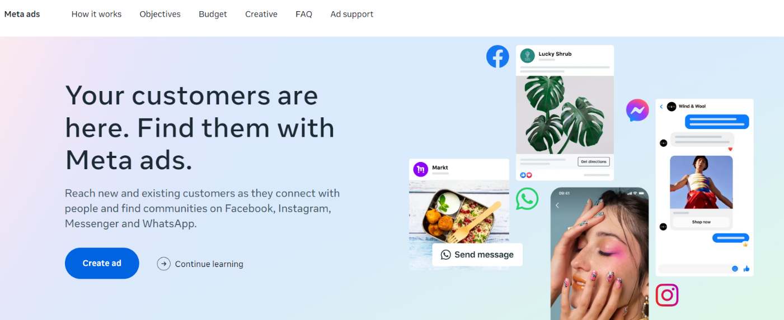The image size is (784, 320).
Task: Click the emoji smiley icon in the chat bar
Action: 735,269
